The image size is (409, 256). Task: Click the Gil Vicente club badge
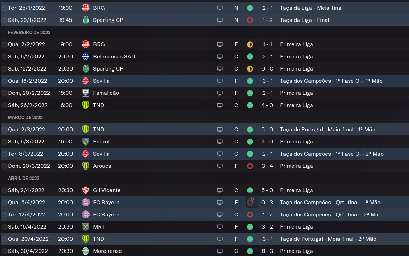coord(85,190)
